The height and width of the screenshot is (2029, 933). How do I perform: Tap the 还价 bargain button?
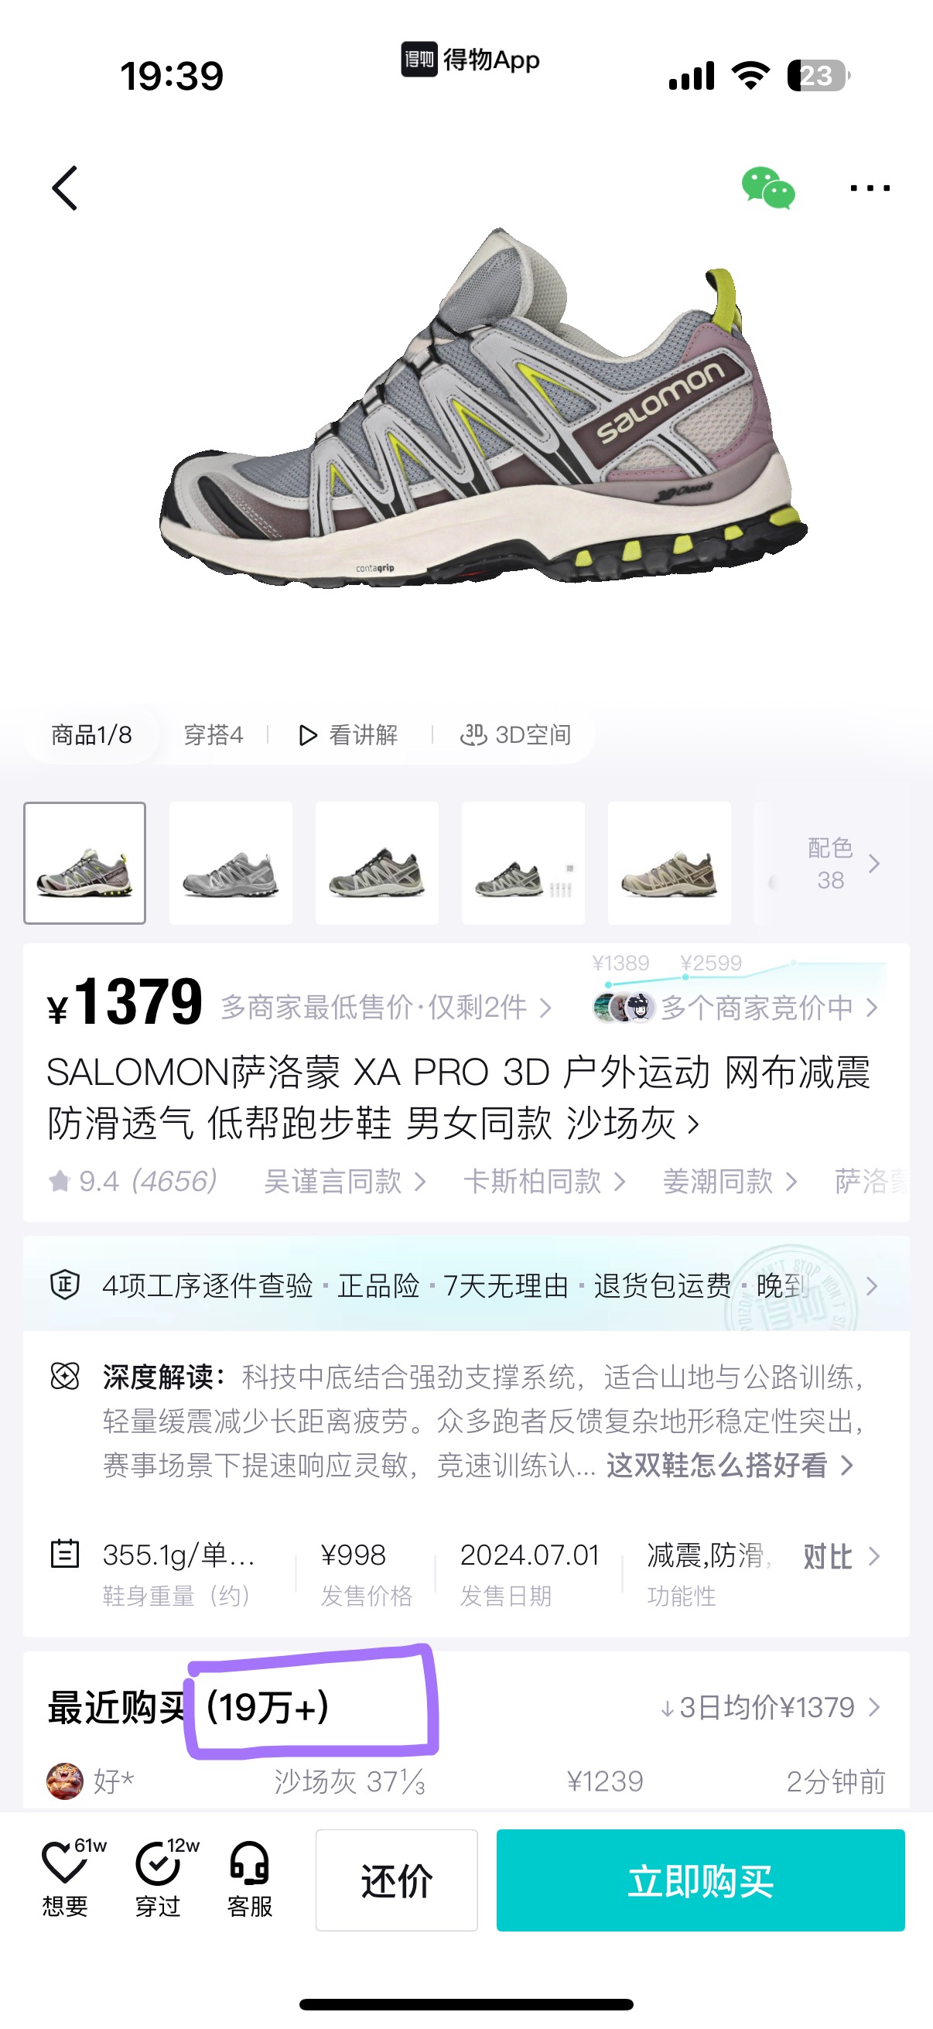tap(396, 1880)
